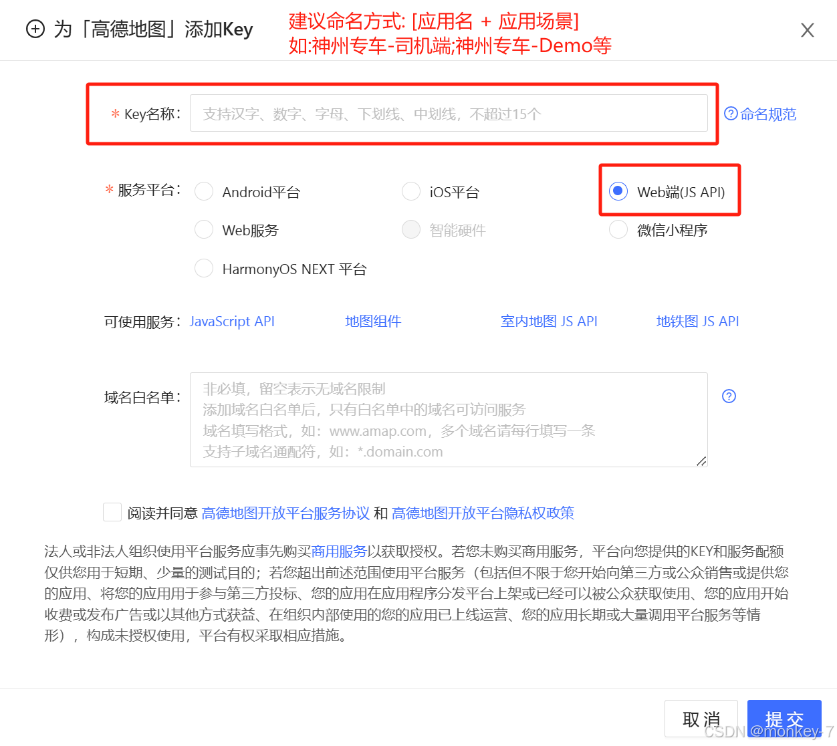Open 高德地图开放平台服务协议 link

pyautogui.click(x=285, y=513)
